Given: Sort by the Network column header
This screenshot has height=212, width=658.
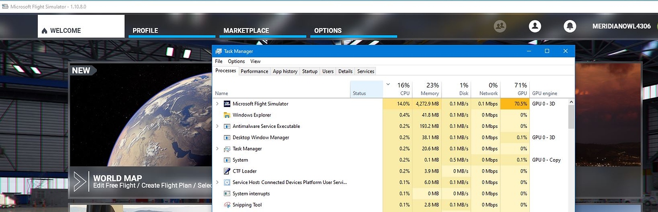Looking at the screenshot, I should (486, 89).
